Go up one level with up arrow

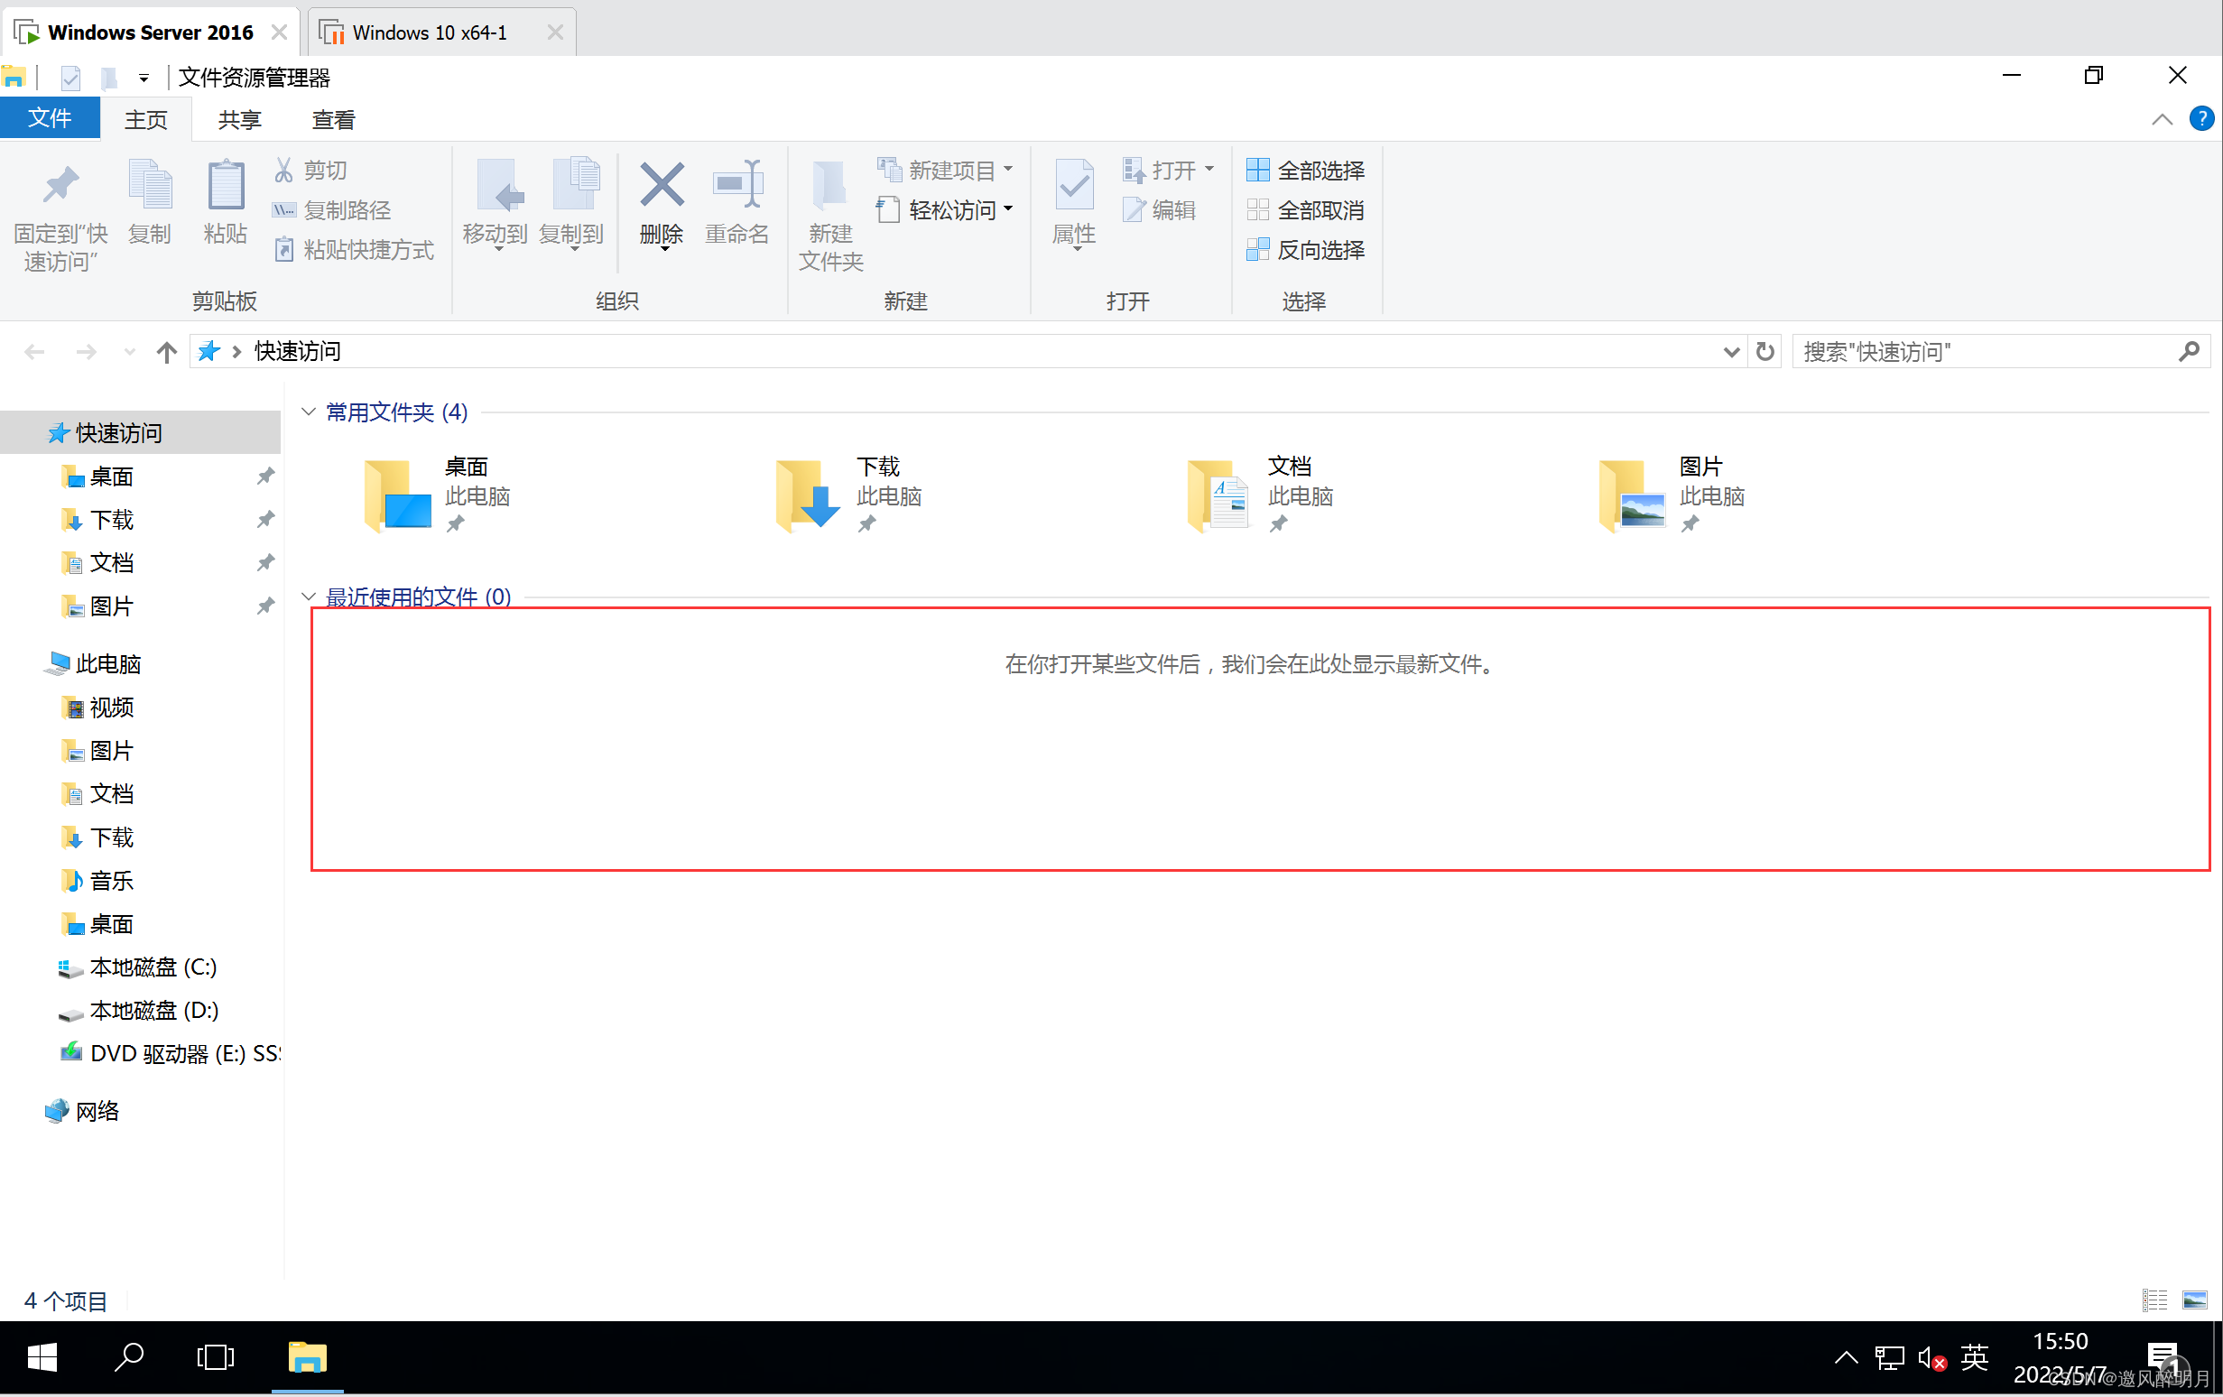coord(166,352)
